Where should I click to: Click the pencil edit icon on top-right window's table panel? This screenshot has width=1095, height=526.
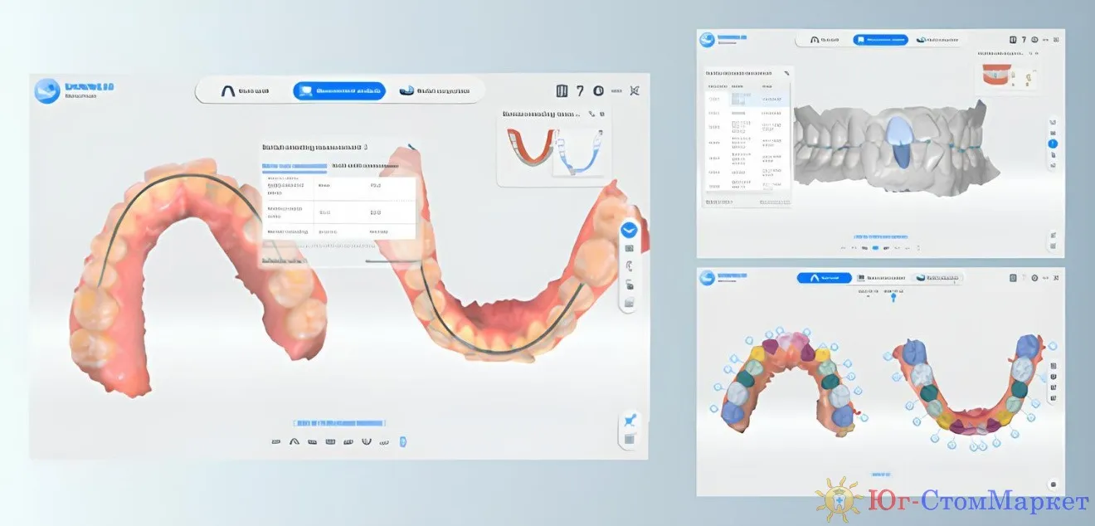pyautogui.click(x=786, y=73)
